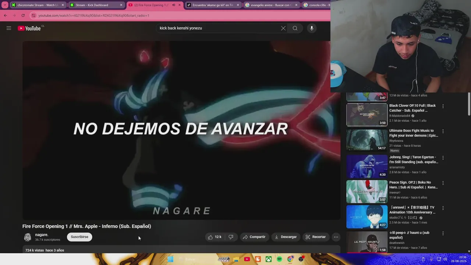The width and height of the screenshot is (471, 265).
Task: Open options menu for Ultimate Boss Fight Music
Action: tap(443, 131)
